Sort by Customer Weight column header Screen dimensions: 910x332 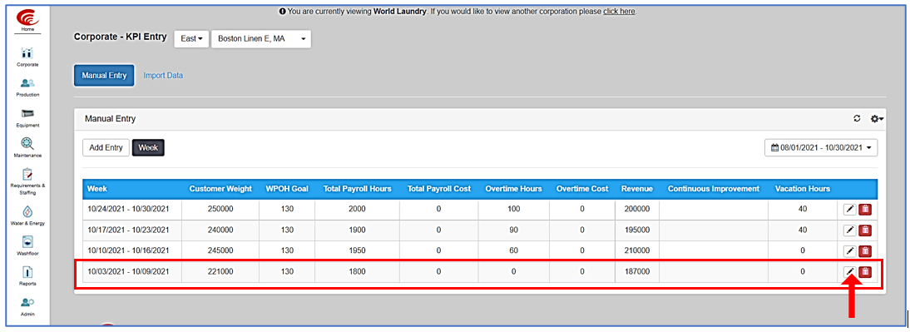220,189
